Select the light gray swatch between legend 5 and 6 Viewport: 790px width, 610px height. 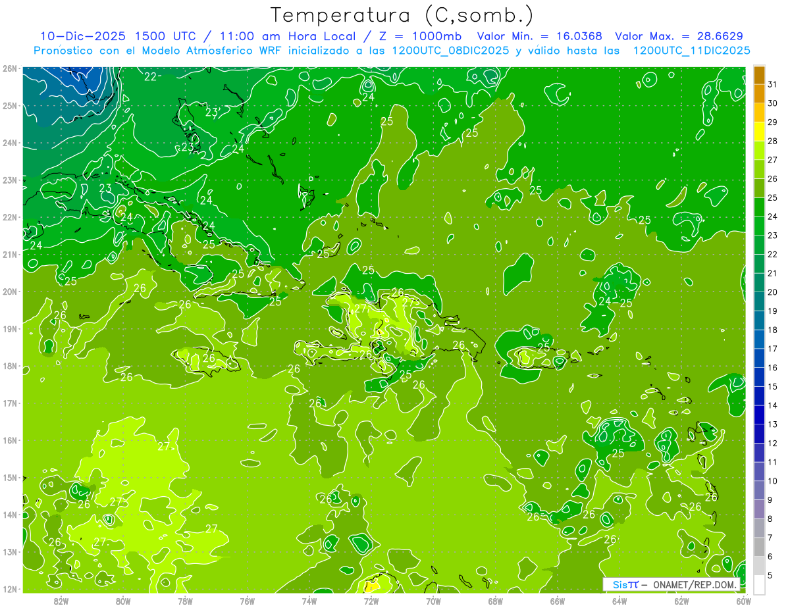tap(759, 566)
